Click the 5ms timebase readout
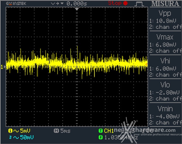The height and width of the screenshot is (144, 182). [65, 131]
